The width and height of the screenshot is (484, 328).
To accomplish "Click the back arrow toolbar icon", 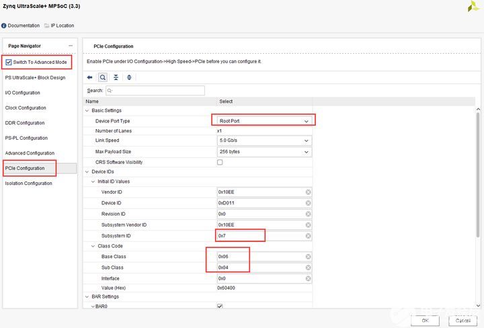I will tap(90, 77).
